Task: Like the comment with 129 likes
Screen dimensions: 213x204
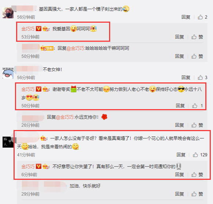Action: pyautogui.click(x=200, y=155)
